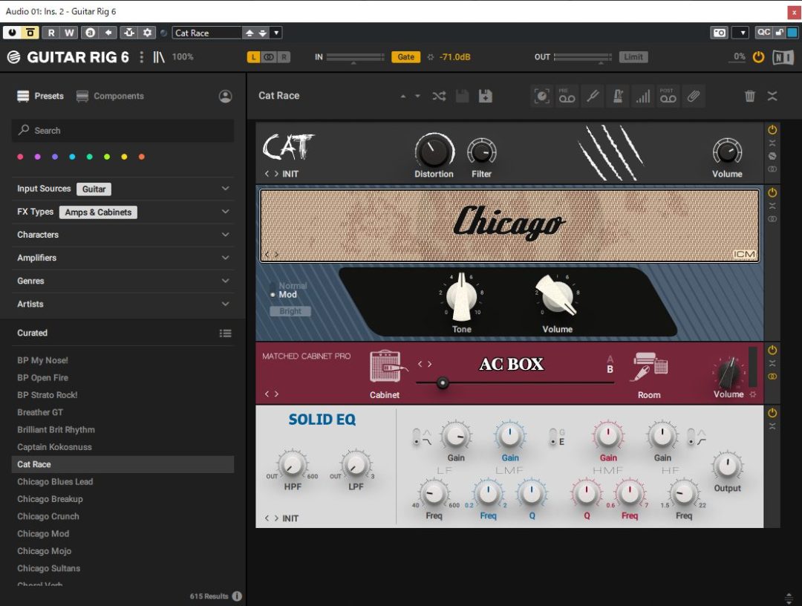
Task: Expand the Artists filter
Action: [225, 304]
